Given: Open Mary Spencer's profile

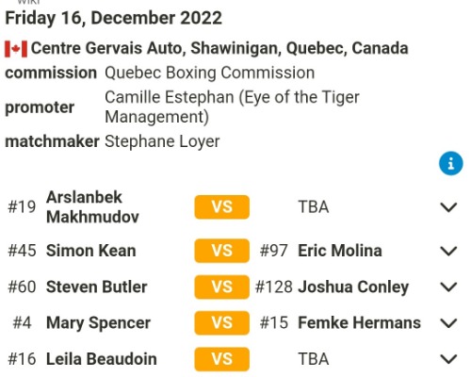Looking at the screenshot, I should point(98,323).
